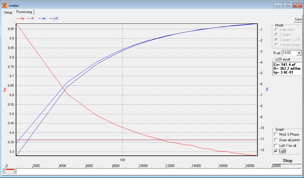Click the Save button
304x178 pixels.
tap(298, 19)
